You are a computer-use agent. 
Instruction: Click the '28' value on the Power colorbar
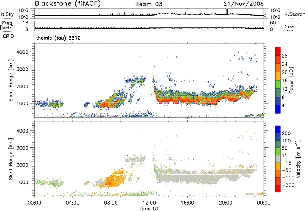(x=284, y=56)
